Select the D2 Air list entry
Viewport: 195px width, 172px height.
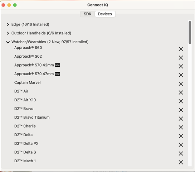click(x=21, y=91)
